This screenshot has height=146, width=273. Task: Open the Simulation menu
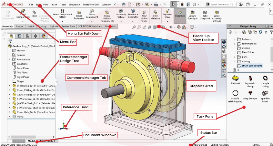(75, 5)
